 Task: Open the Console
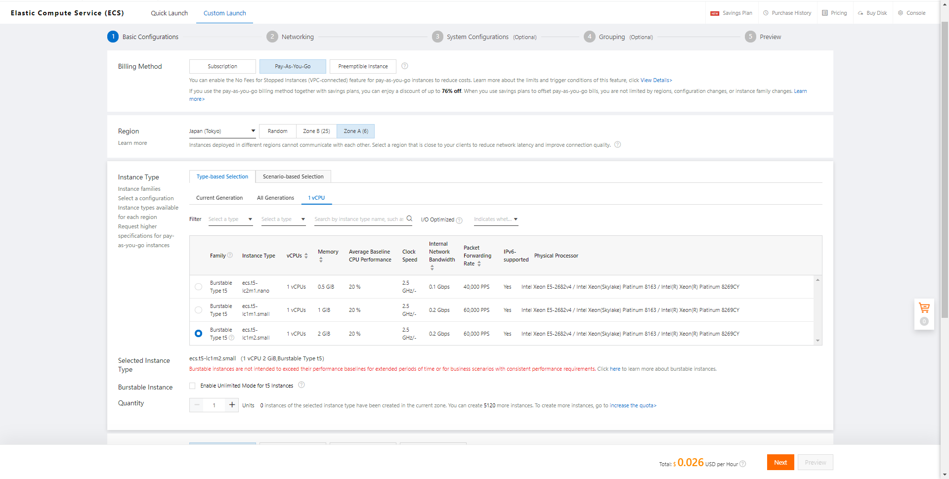coord(911,13)
